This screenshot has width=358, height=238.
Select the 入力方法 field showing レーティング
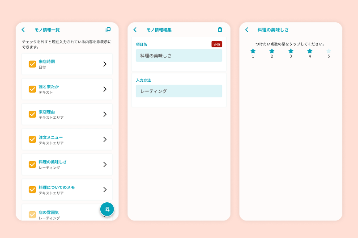pos(179,91)
